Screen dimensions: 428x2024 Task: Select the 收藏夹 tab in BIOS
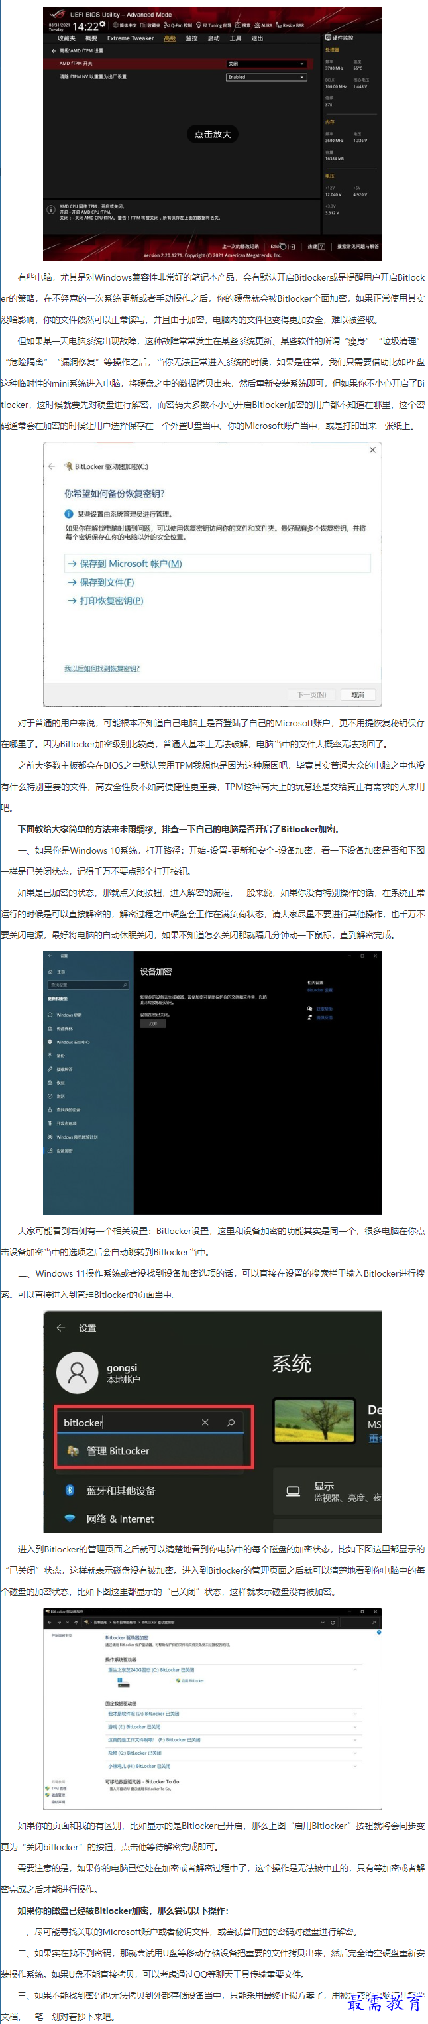pyautogui.click(x=66, y=38)
